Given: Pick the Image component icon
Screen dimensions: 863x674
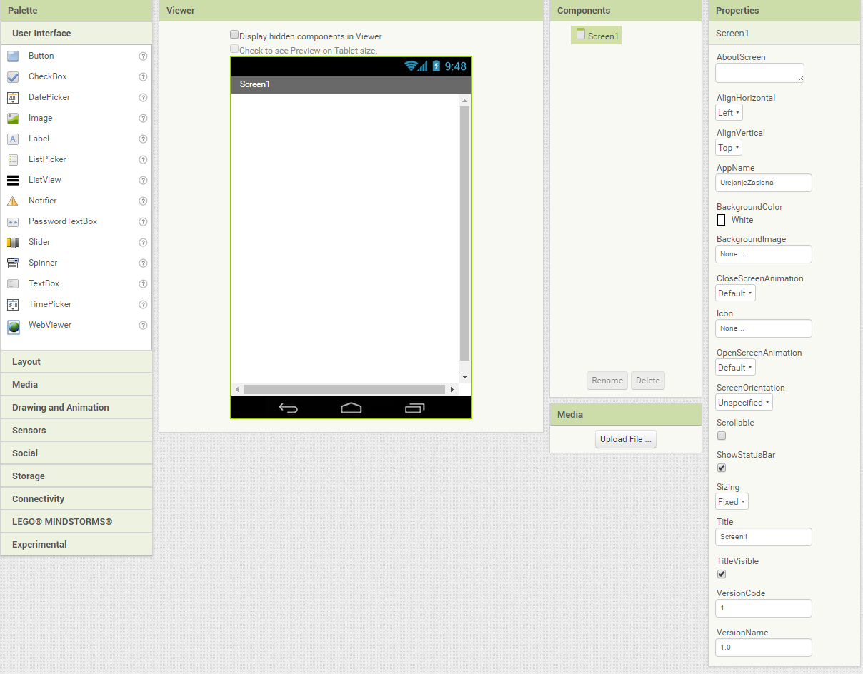Looking at the screenshot, I should pyautogui.click(x=13, y=119).
